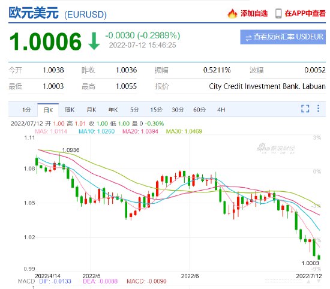Select the 1分 chart tab

pos(27,110)
